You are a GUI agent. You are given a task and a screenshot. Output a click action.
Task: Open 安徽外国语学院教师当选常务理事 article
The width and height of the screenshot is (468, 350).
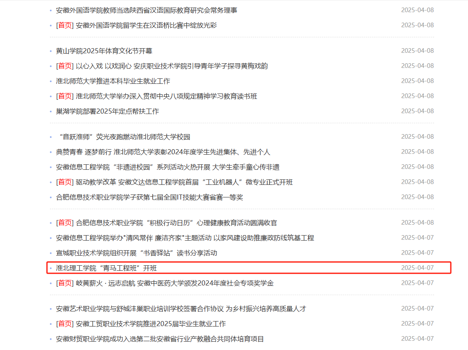coord(146,10)
